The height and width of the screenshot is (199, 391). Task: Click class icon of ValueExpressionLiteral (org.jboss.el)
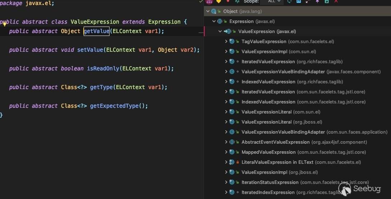pos(232,122)
